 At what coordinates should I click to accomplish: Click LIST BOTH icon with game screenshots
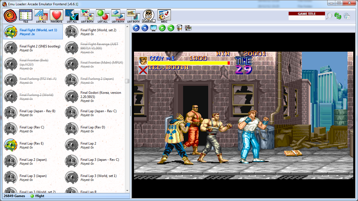133,16
